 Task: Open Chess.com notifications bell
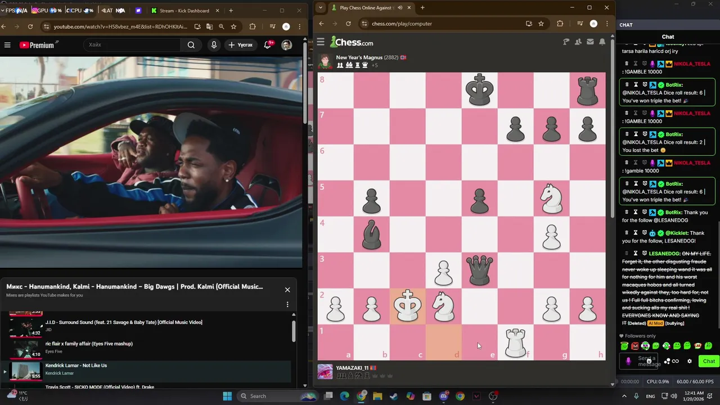(x=602, y=42)
